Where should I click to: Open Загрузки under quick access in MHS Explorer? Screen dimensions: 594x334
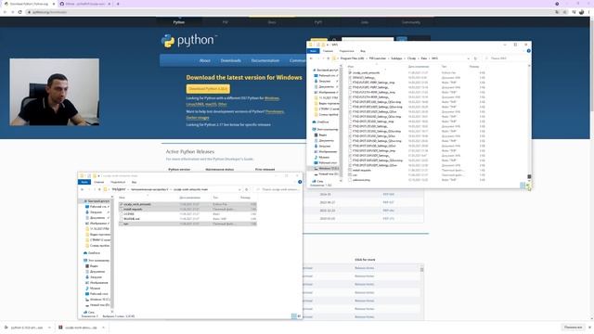[322, 81]
